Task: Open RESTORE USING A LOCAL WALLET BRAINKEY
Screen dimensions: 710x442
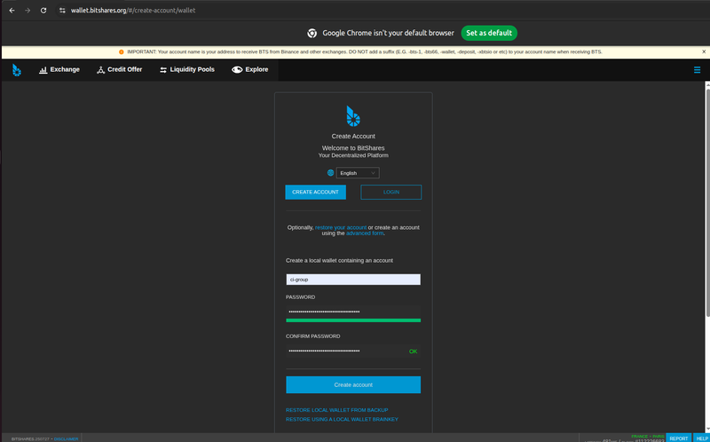Action: pos(342,419)
